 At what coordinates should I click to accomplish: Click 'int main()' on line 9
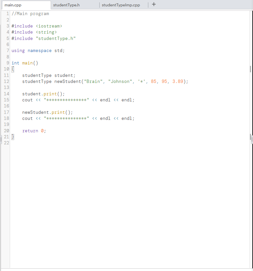[x=25, y=63]
